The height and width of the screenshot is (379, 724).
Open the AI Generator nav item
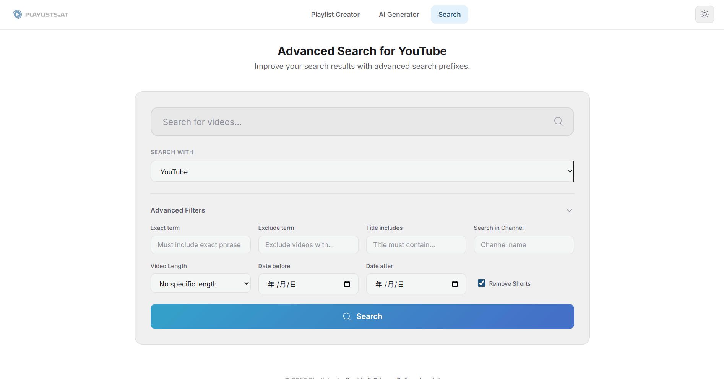click(399, 15)
